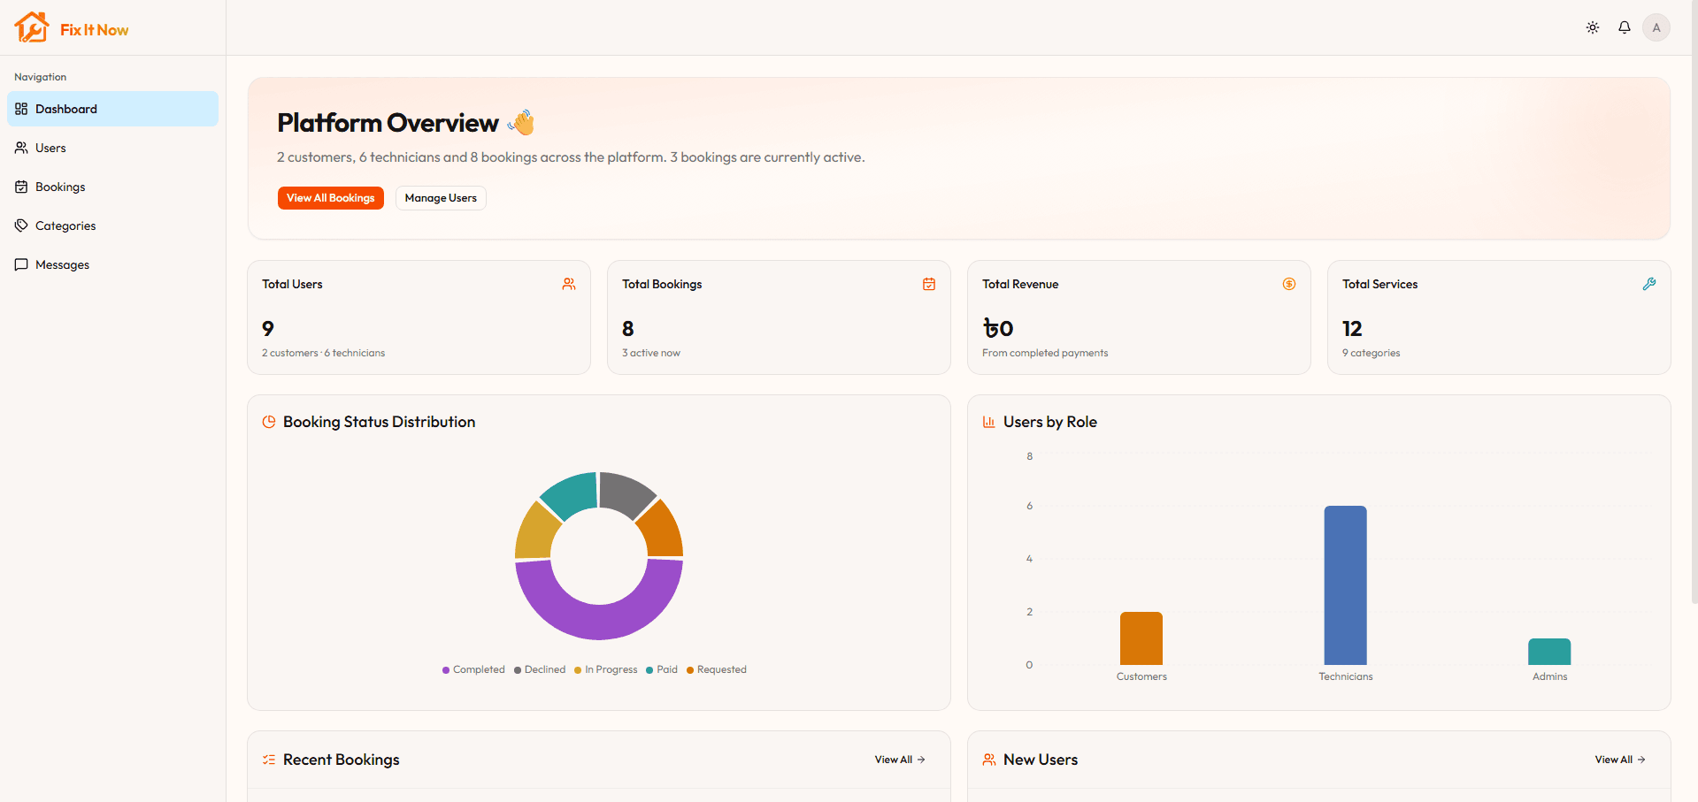Screen dimensions: 1698x802
Task: Click the "3 active now" text
Action: 651,353
